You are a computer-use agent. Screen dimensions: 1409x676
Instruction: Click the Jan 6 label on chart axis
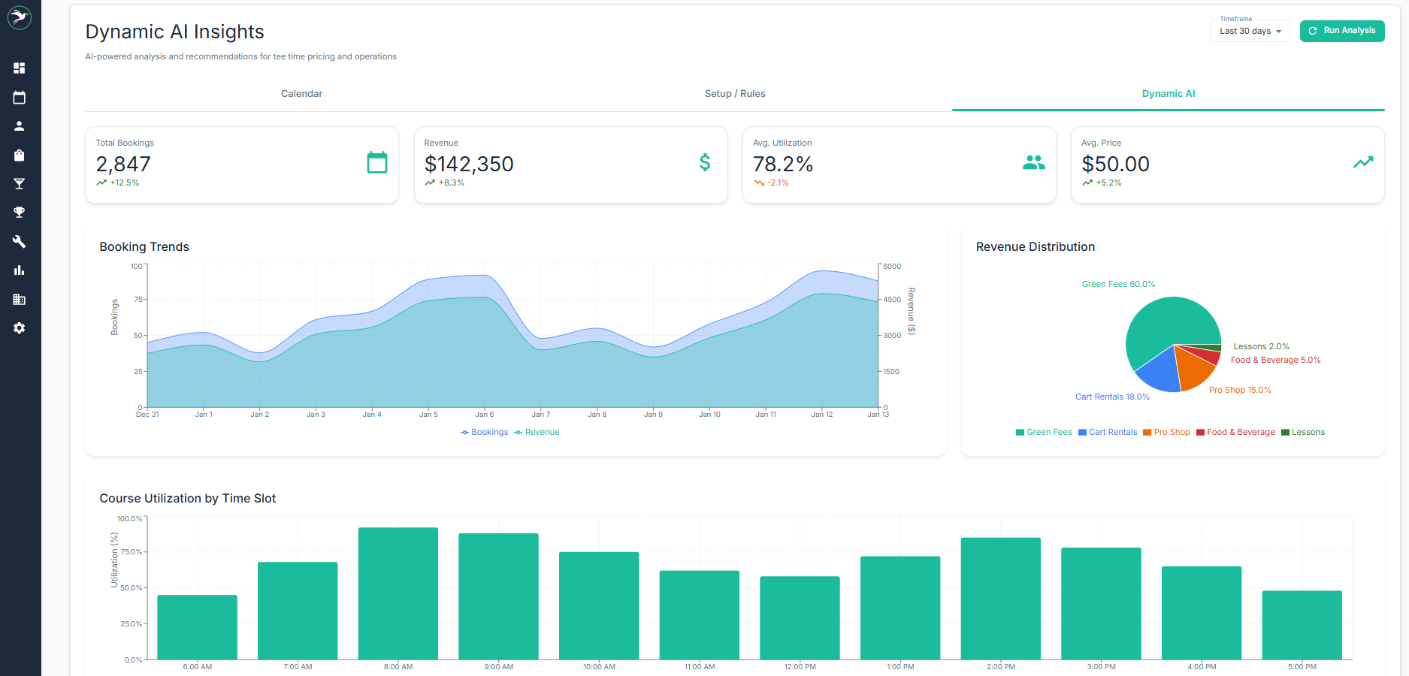[485, 415]
